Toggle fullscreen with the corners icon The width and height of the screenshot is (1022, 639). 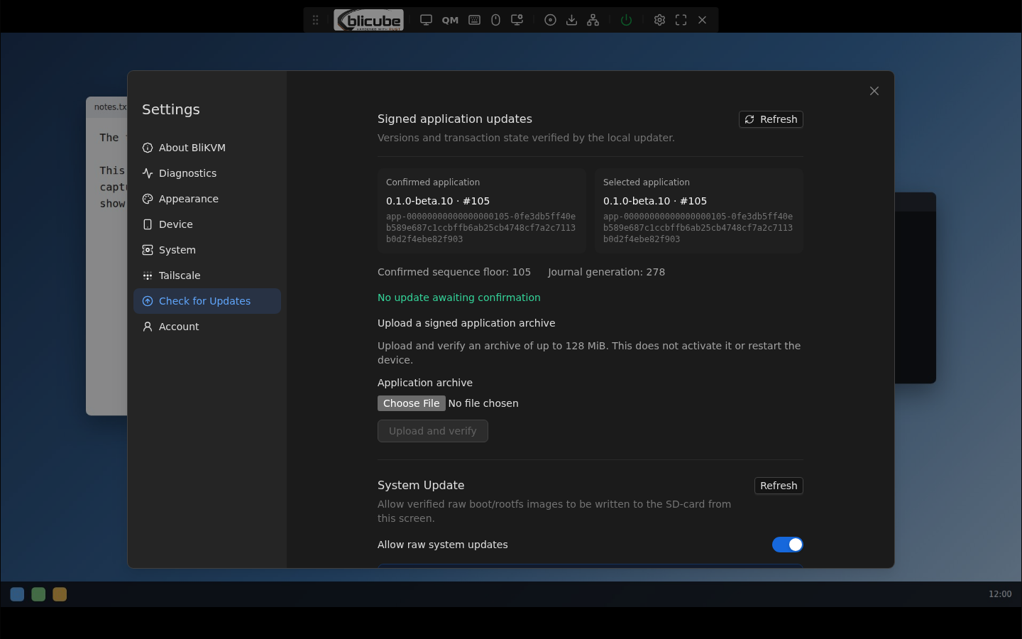click(x=681, y=20)
